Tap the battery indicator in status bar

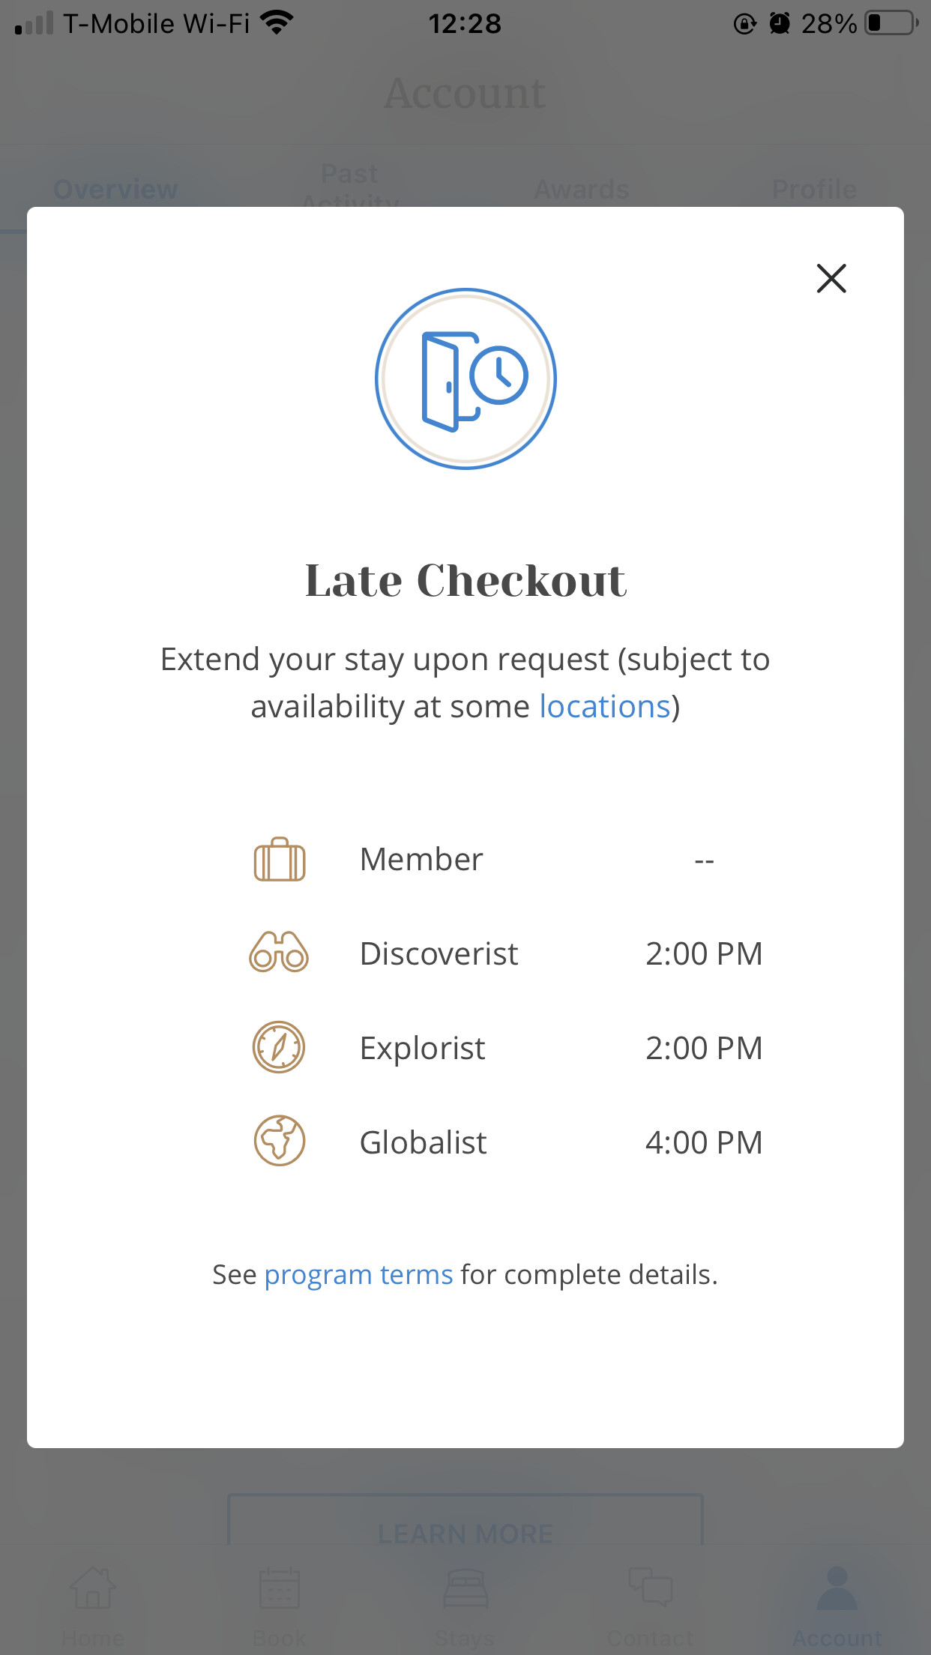891,23
